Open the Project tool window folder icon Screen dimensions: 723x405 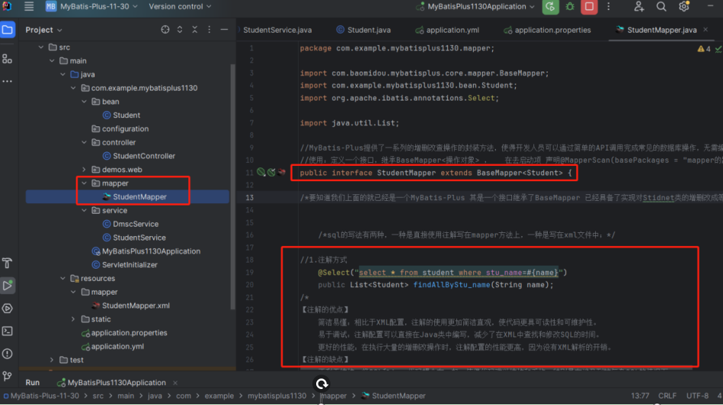(x=8, y=30)
